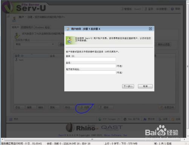The image size is (189, 145).
Task: Click the QAST logo in footer
Action: coord(112,127)
